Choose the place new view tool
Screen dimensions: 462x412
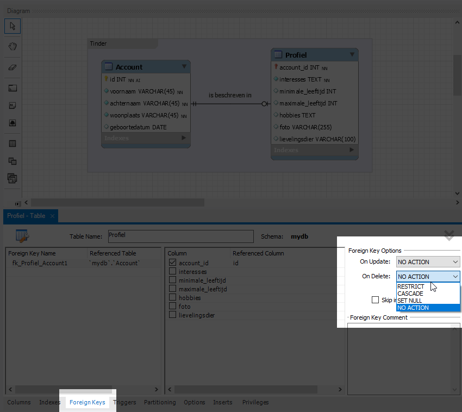[12, 160]
